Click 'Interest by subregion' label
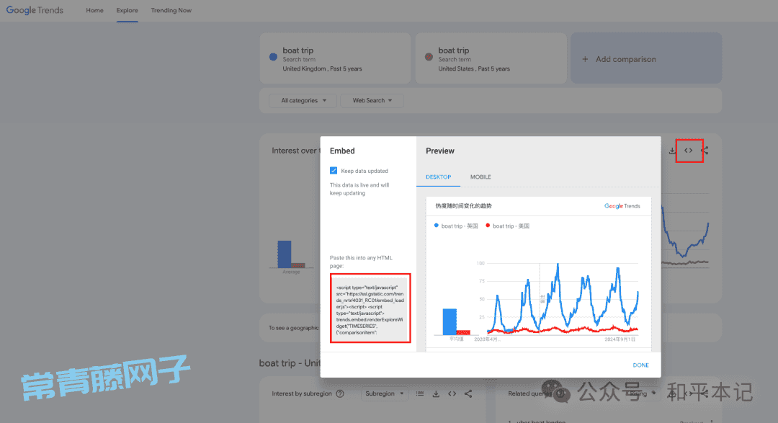 [x=302, y=393]
